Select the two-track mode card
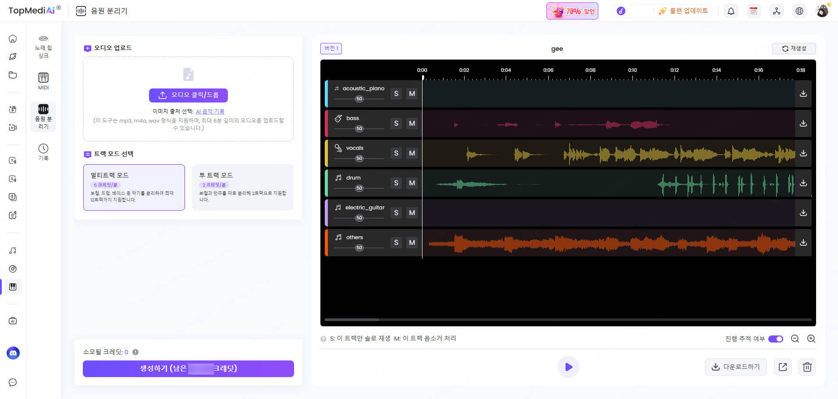 point(242,187)
